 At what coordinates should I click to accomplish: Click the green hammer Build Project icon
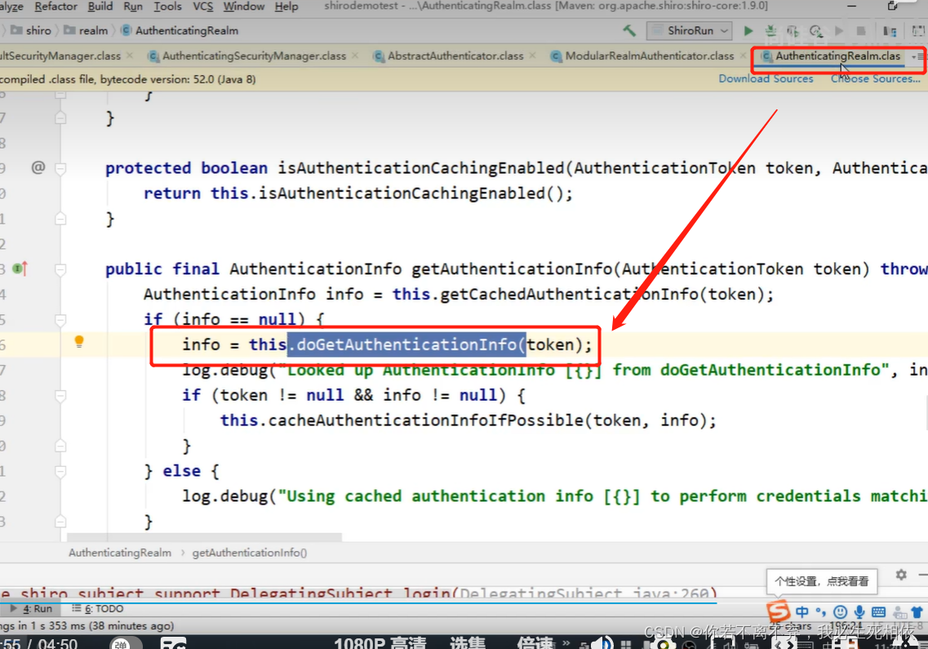[629, 30]
